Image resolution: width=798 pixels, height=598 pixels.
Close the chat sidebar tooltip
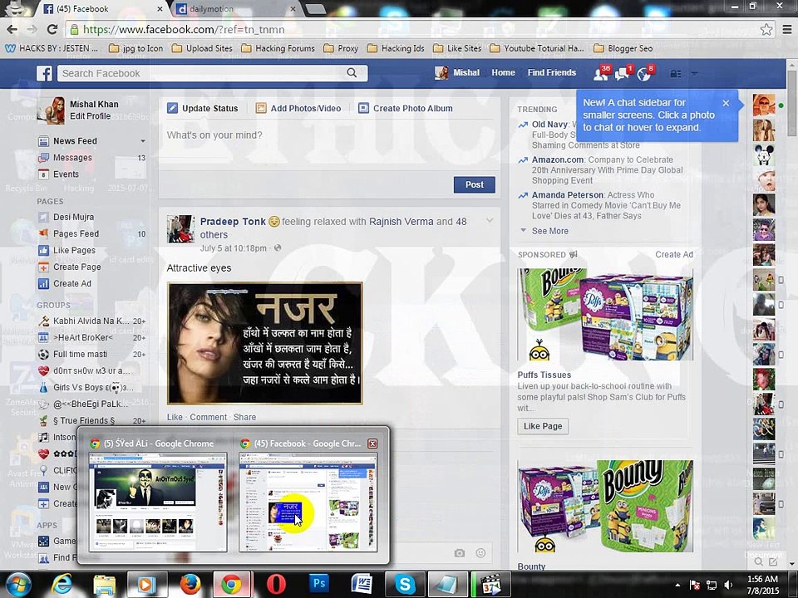(x=726, y=103)
